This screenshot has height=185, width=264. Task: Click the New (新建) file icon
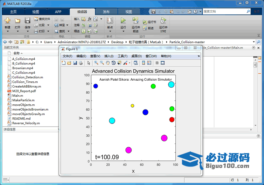point(7,20)
